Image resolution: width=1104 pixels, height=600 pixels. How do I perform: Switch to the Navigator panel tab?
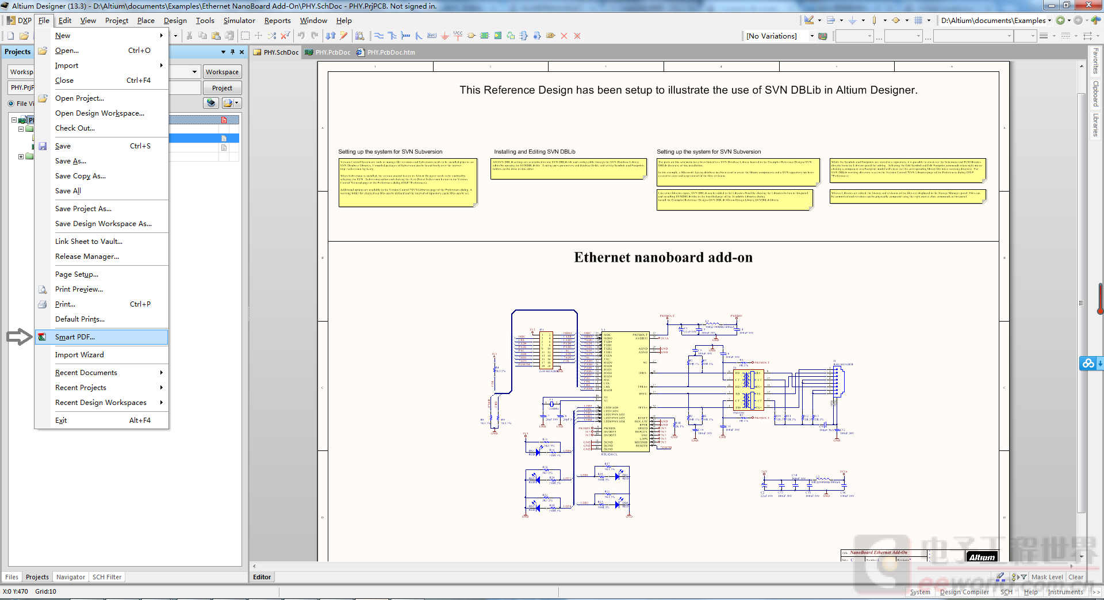click(x=71, y=577)
